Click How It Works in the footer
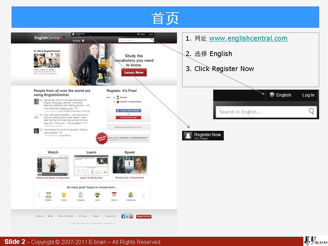328x246 pixels. click(66, 216)
